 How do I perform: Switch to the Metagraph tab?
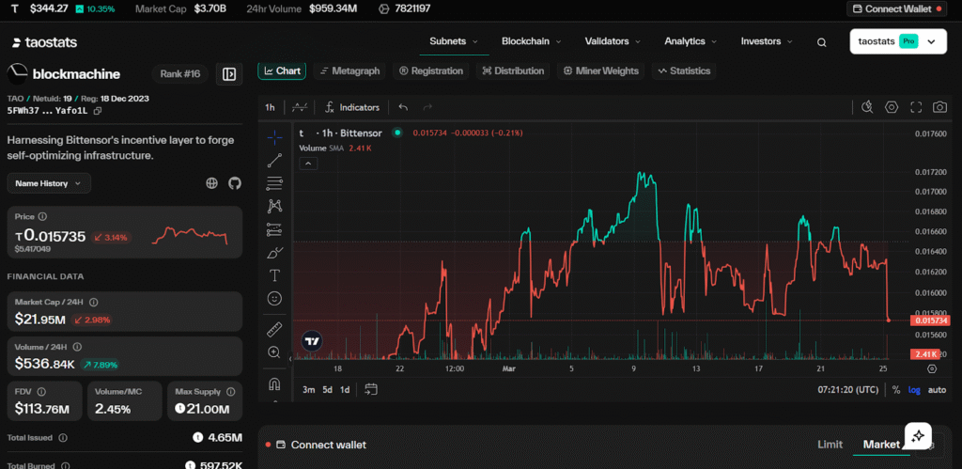click(x=349, y=70)
